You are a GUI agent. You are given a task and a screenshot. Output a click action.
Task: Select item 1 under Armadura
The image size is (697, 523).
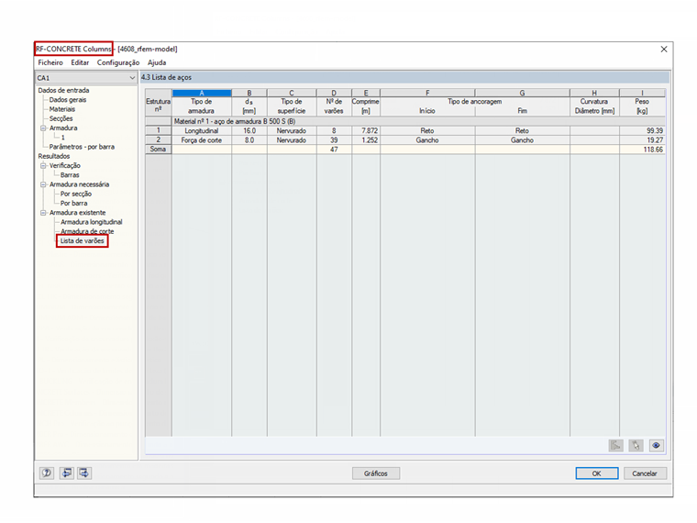[63, 138]
